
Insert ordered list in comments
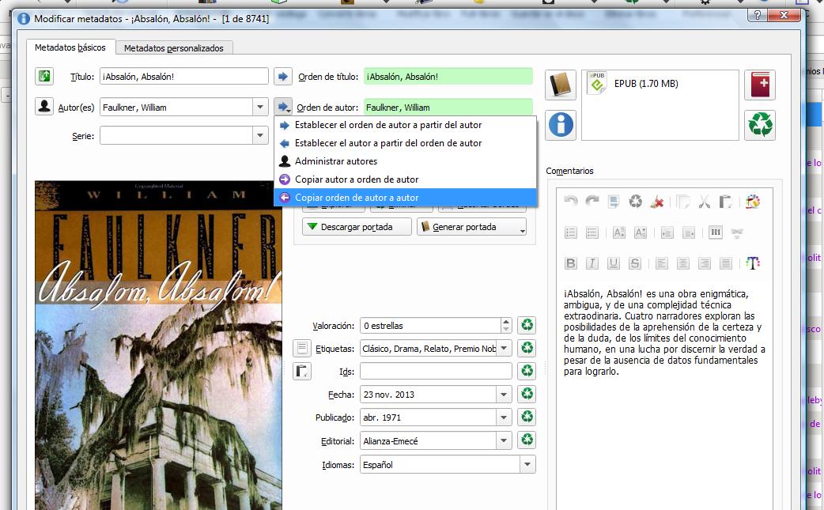(x=571, y=232)
